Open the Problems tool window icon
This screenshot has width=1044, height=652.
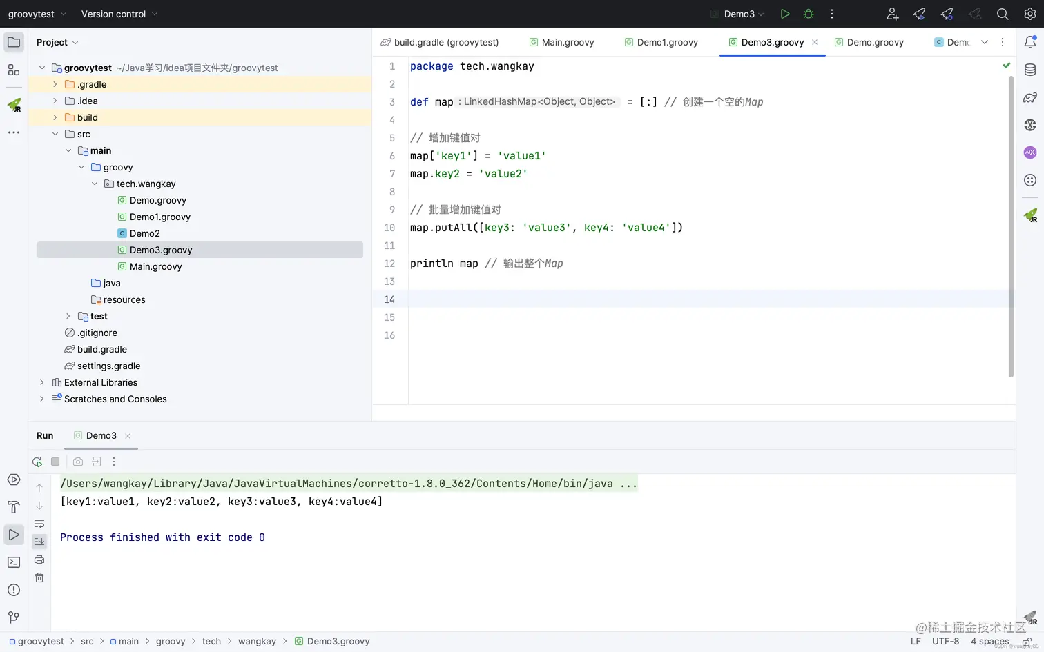click(x=14, y=590)
